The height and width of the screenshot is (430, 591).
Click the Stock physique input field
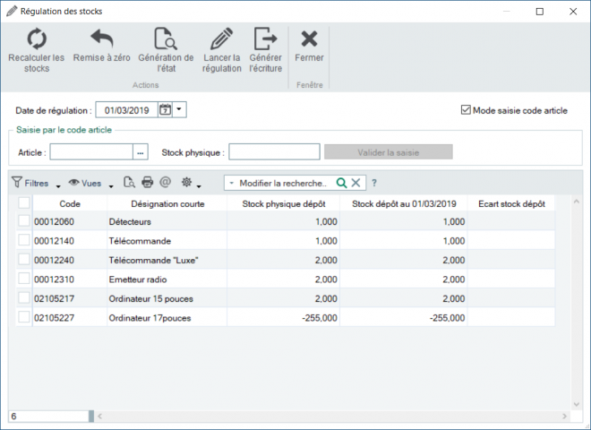(274, 152)
